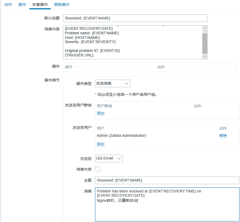Click 添加 under 发送到用户 list
The height and width of the screenshot is (222, 240).
101,144
